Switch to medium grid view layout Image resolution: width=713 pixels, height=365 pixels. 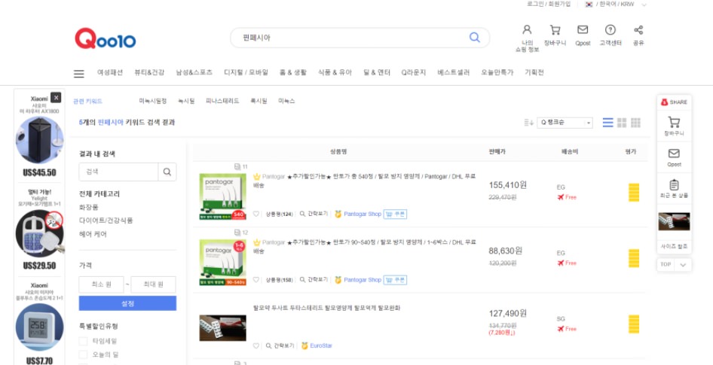point(622,123)
